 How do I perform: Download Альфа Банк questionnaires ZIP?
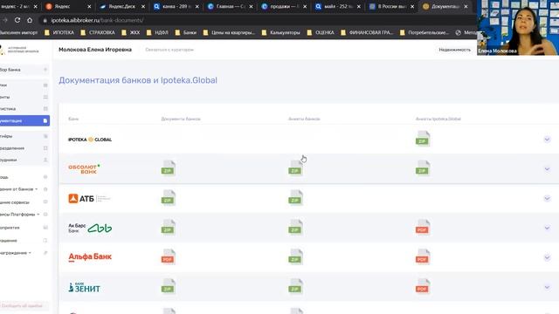(295, 256)
